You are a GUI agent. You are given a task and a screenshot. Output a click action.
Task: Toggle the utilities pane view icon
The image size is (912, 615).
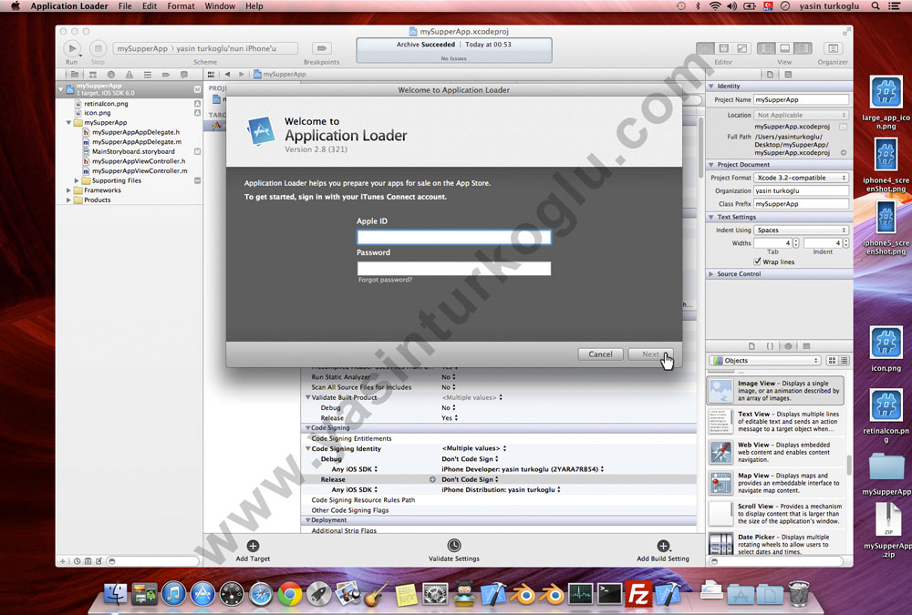tap(803, 48)
